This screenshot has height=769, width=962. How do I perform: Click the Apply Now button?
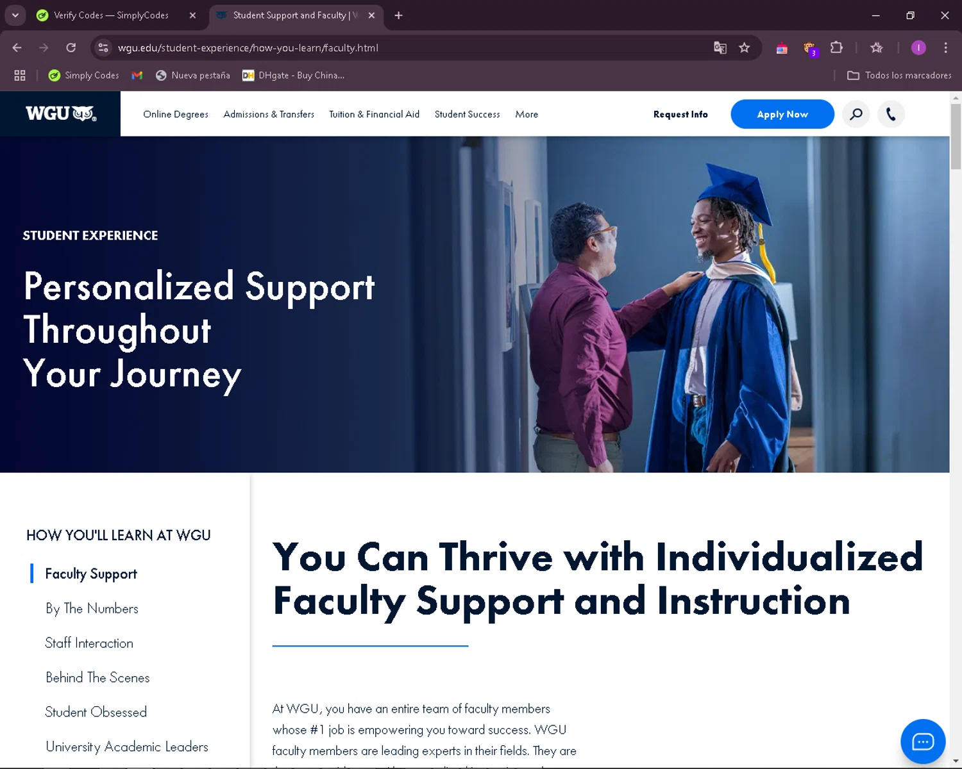point(782,114)
